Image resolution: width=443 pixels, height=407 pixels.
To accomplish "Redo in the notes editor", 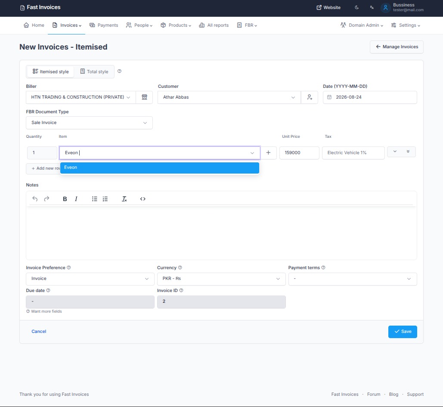I will (x=46, y=199).
